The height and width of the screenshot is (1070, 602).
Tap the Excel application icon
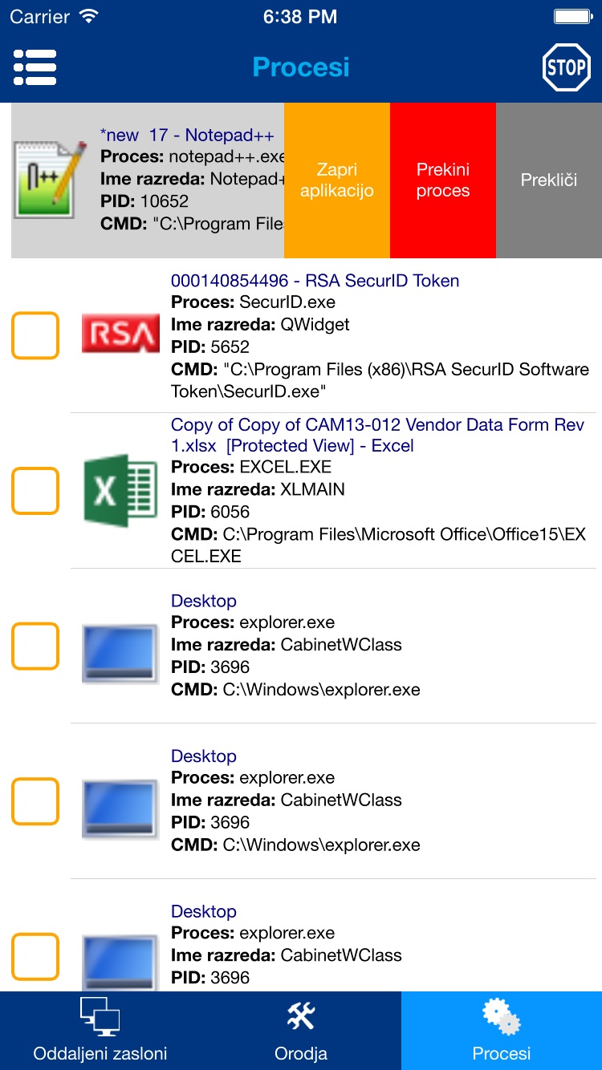click(120, 490)
